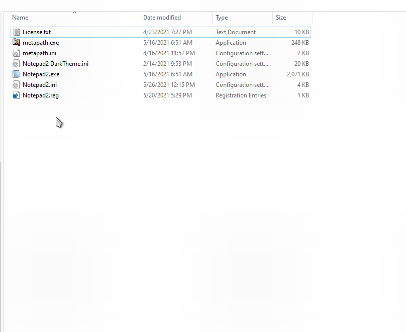Click the metapath.ini config file icon
The image size is (406, 332).
pos(16,53)
